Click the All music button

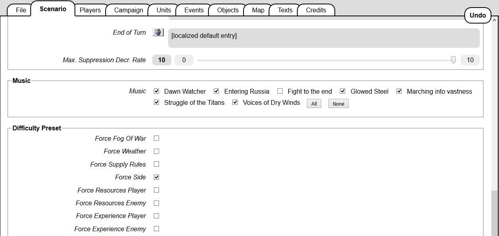point(314,104)
